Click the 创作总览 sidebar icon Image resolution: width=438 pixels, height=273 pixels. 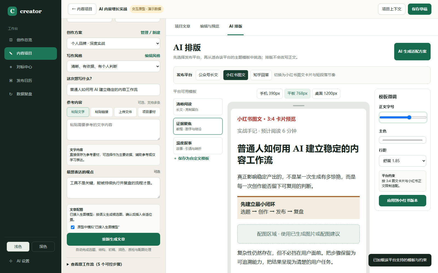click(11, 40)
